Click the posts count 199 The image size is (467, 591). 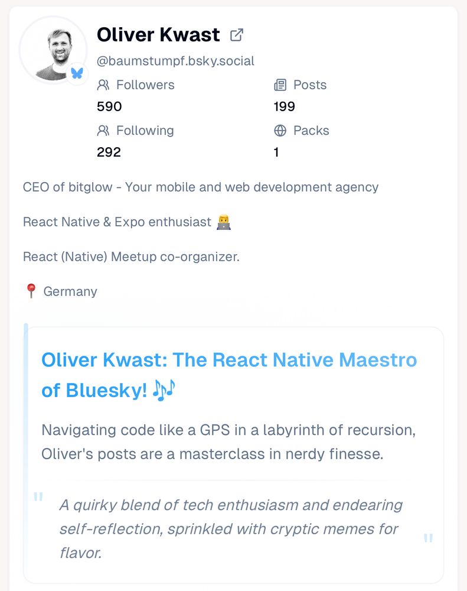click(283, 107)
